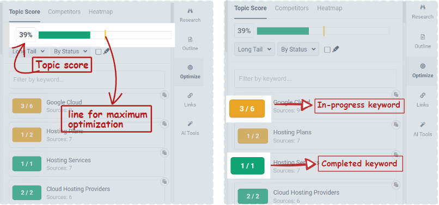Open the By Status dropdown in right panel
Viewport: 439px width, 205px height.
298,49
